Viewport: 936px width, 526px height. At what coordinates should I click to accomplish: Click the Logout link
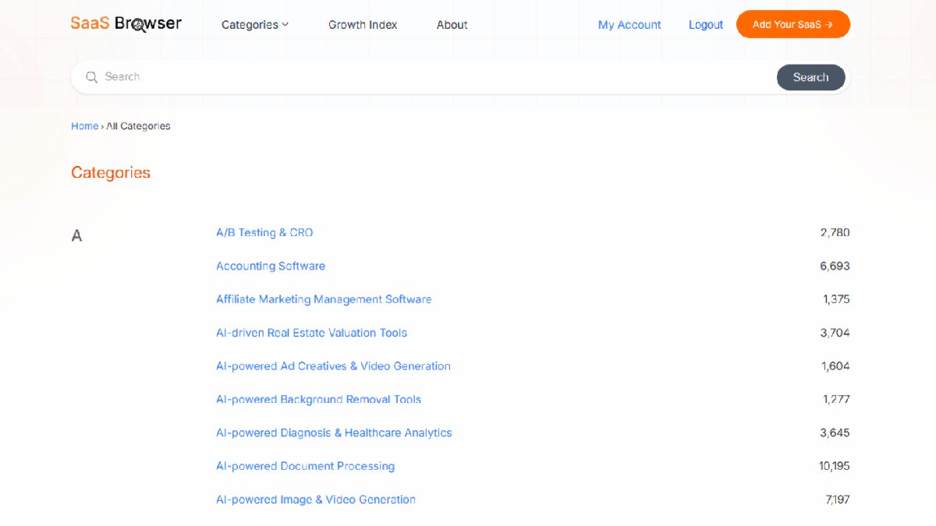pyautogui.click(x=705, y=25)
